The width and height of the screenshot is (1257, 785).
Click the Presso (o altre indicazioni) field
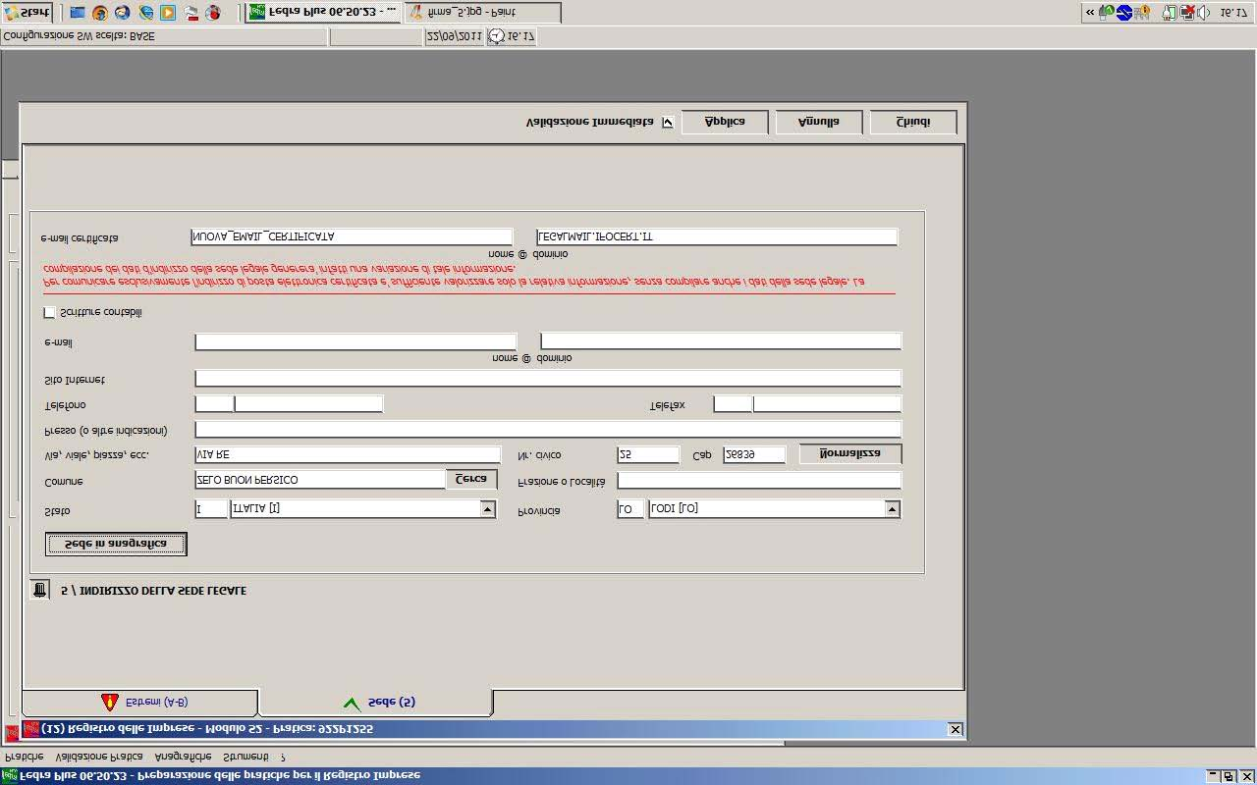[548, 430]
